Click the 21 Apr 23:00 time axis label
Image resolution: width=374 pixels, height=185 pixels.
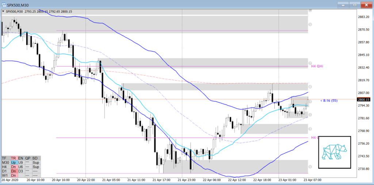coord(186,180)
